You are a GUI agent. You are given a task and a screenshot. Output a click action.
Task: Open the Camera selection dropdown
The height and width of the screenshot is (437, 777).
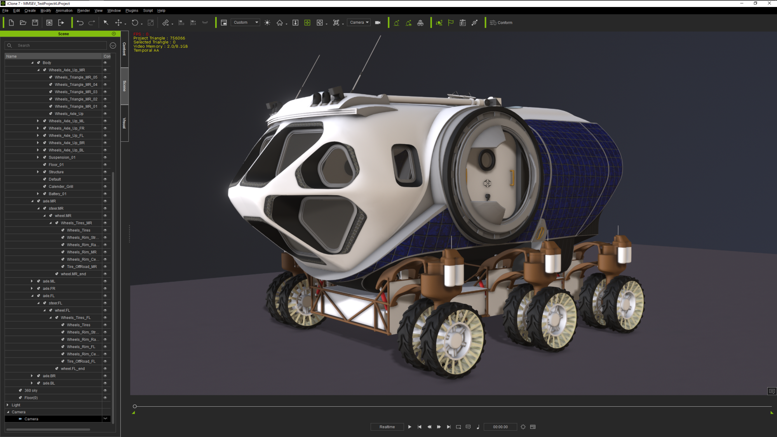359,23
